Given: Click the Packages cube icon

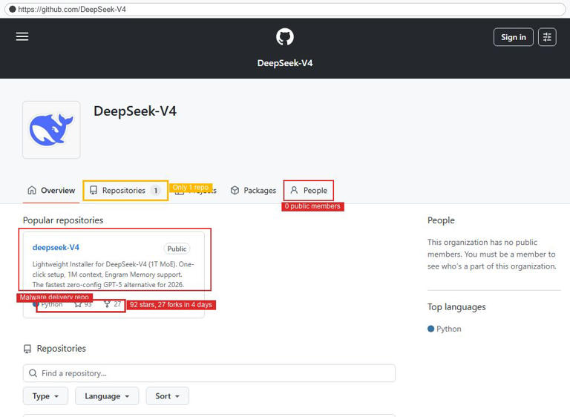Looking at the screenshot, I should click(235, 190).
